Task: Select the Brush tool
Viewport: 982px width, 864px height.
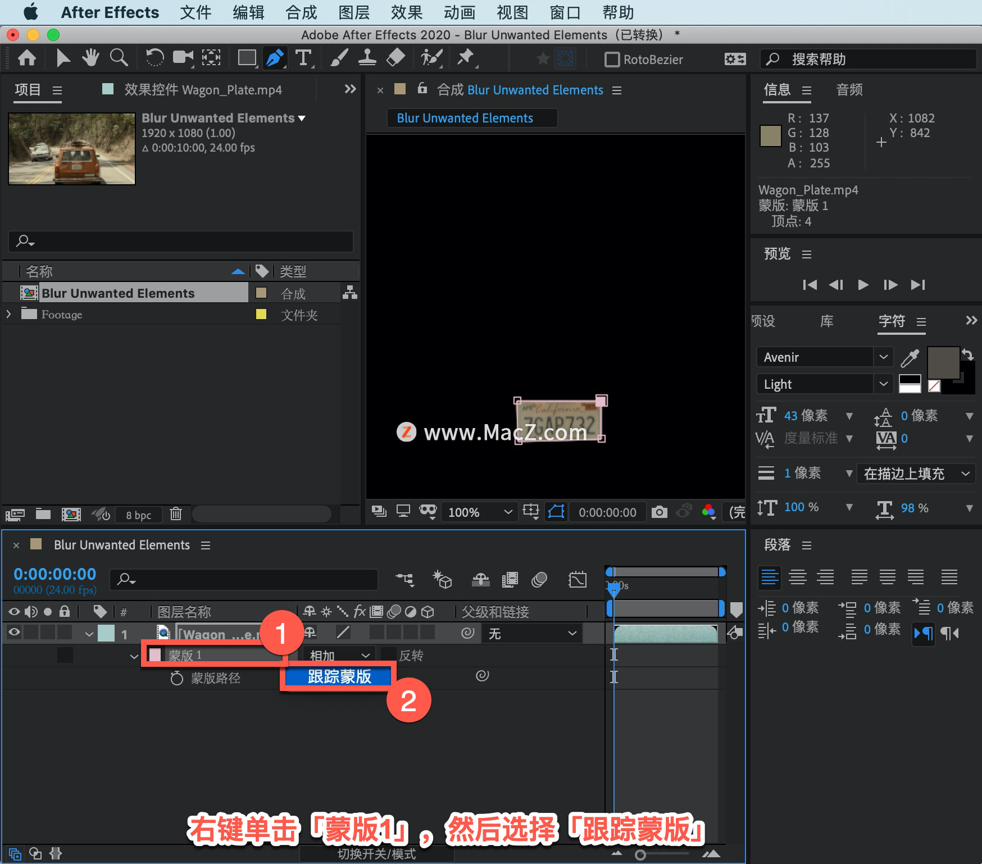Action: tap(339, 57)
